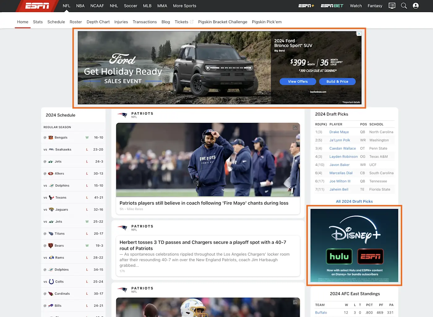The image size is (433, 317).
Task: Switch to the Stats tab
Action: 38,22
